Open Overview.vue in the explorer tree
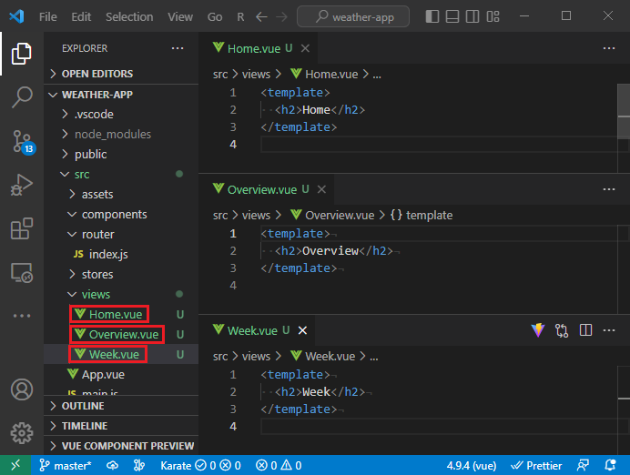 pos(121,335)
